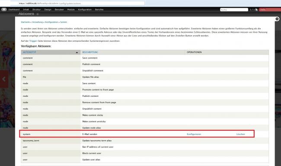Open the shortcut toggle next to Aktionen
281x166 pixels.
pos(38,14)
